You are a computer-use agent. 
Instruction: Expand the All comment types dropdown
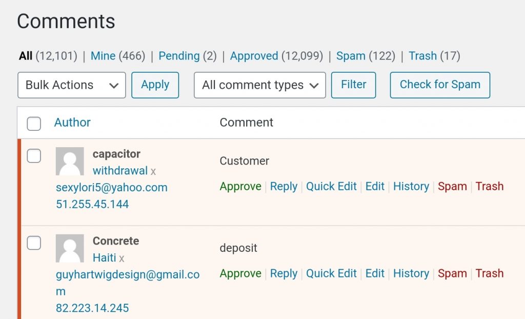point(259,85)
